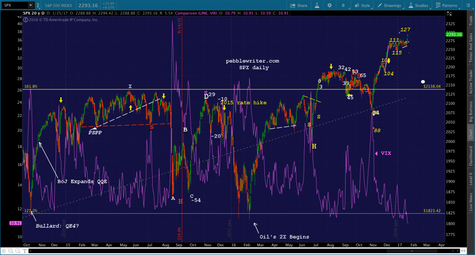Click the 'Comparison (LINE, VIX)' study label
The image size is (475, 255).
[x=196, y=13]
